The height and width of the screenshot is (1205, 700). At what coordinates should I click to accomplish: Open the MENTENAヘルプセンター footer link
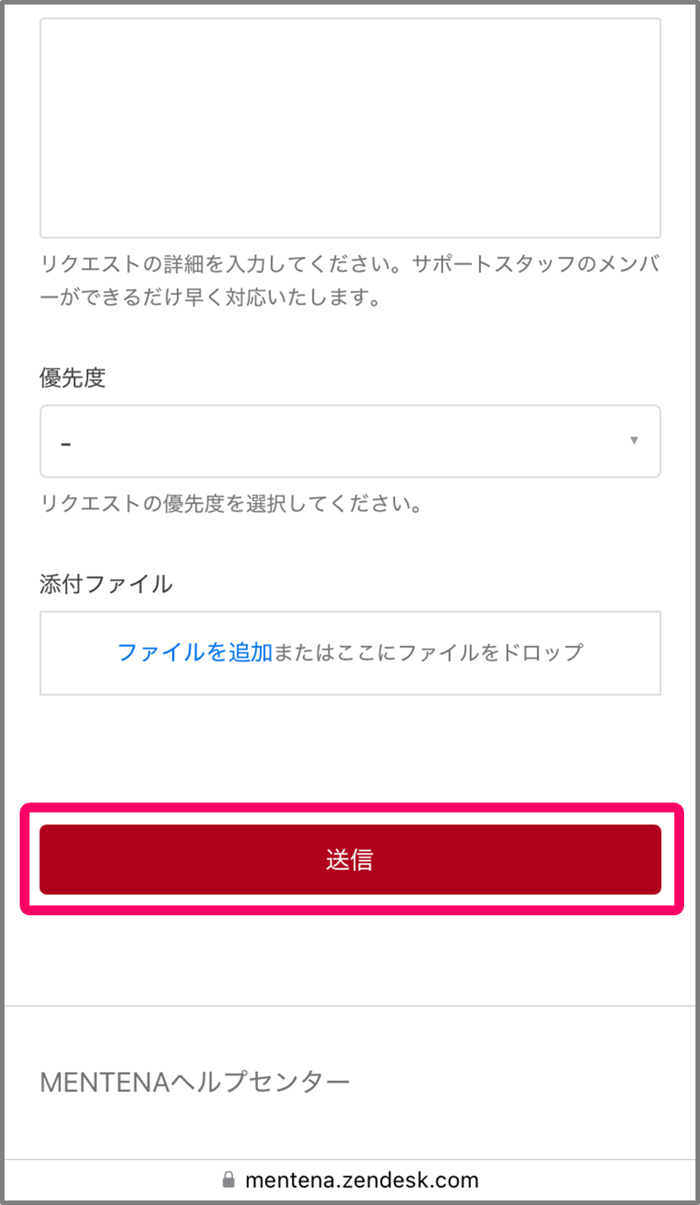194,1082
